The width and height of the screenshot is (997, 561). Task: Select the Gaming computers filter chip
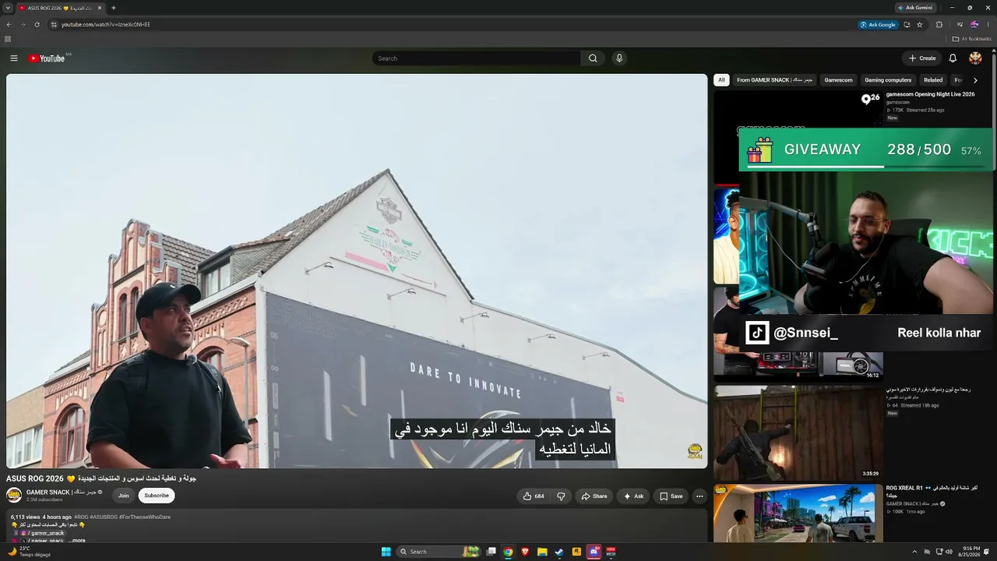(x=888, y=80)
